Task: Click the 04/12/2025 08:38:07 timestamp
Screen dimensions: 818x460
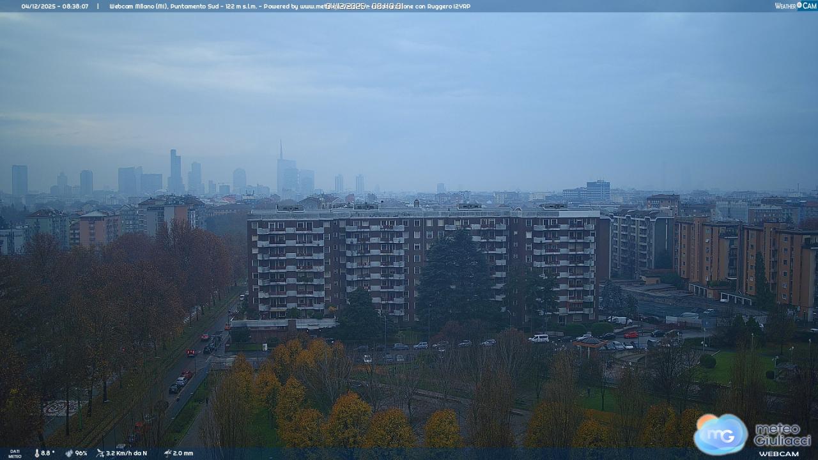Action: (55, 6)
